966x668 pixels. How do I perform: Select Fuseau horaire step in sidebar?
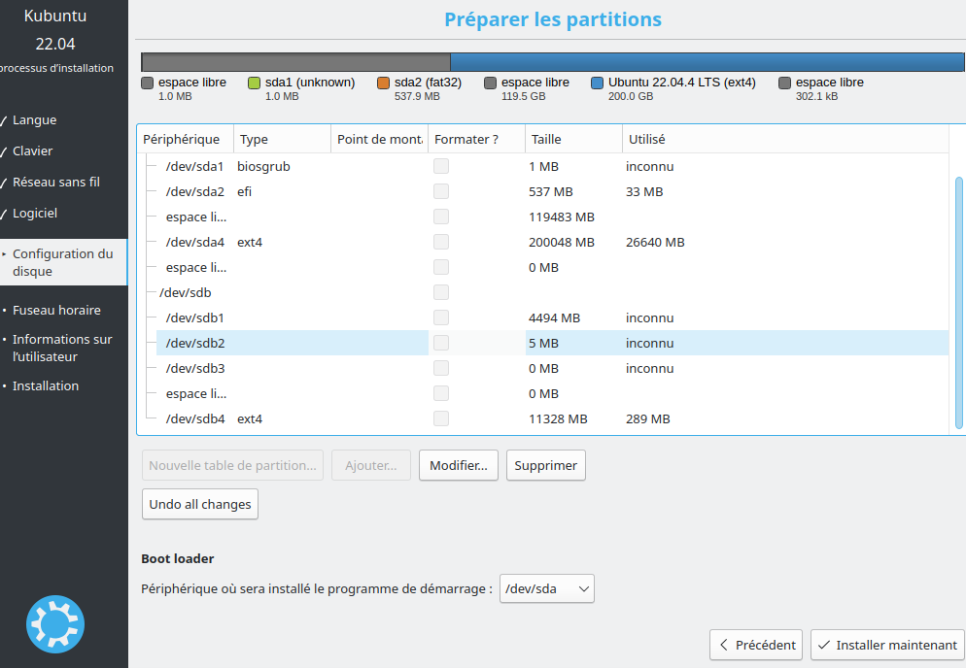click(56, 311)
